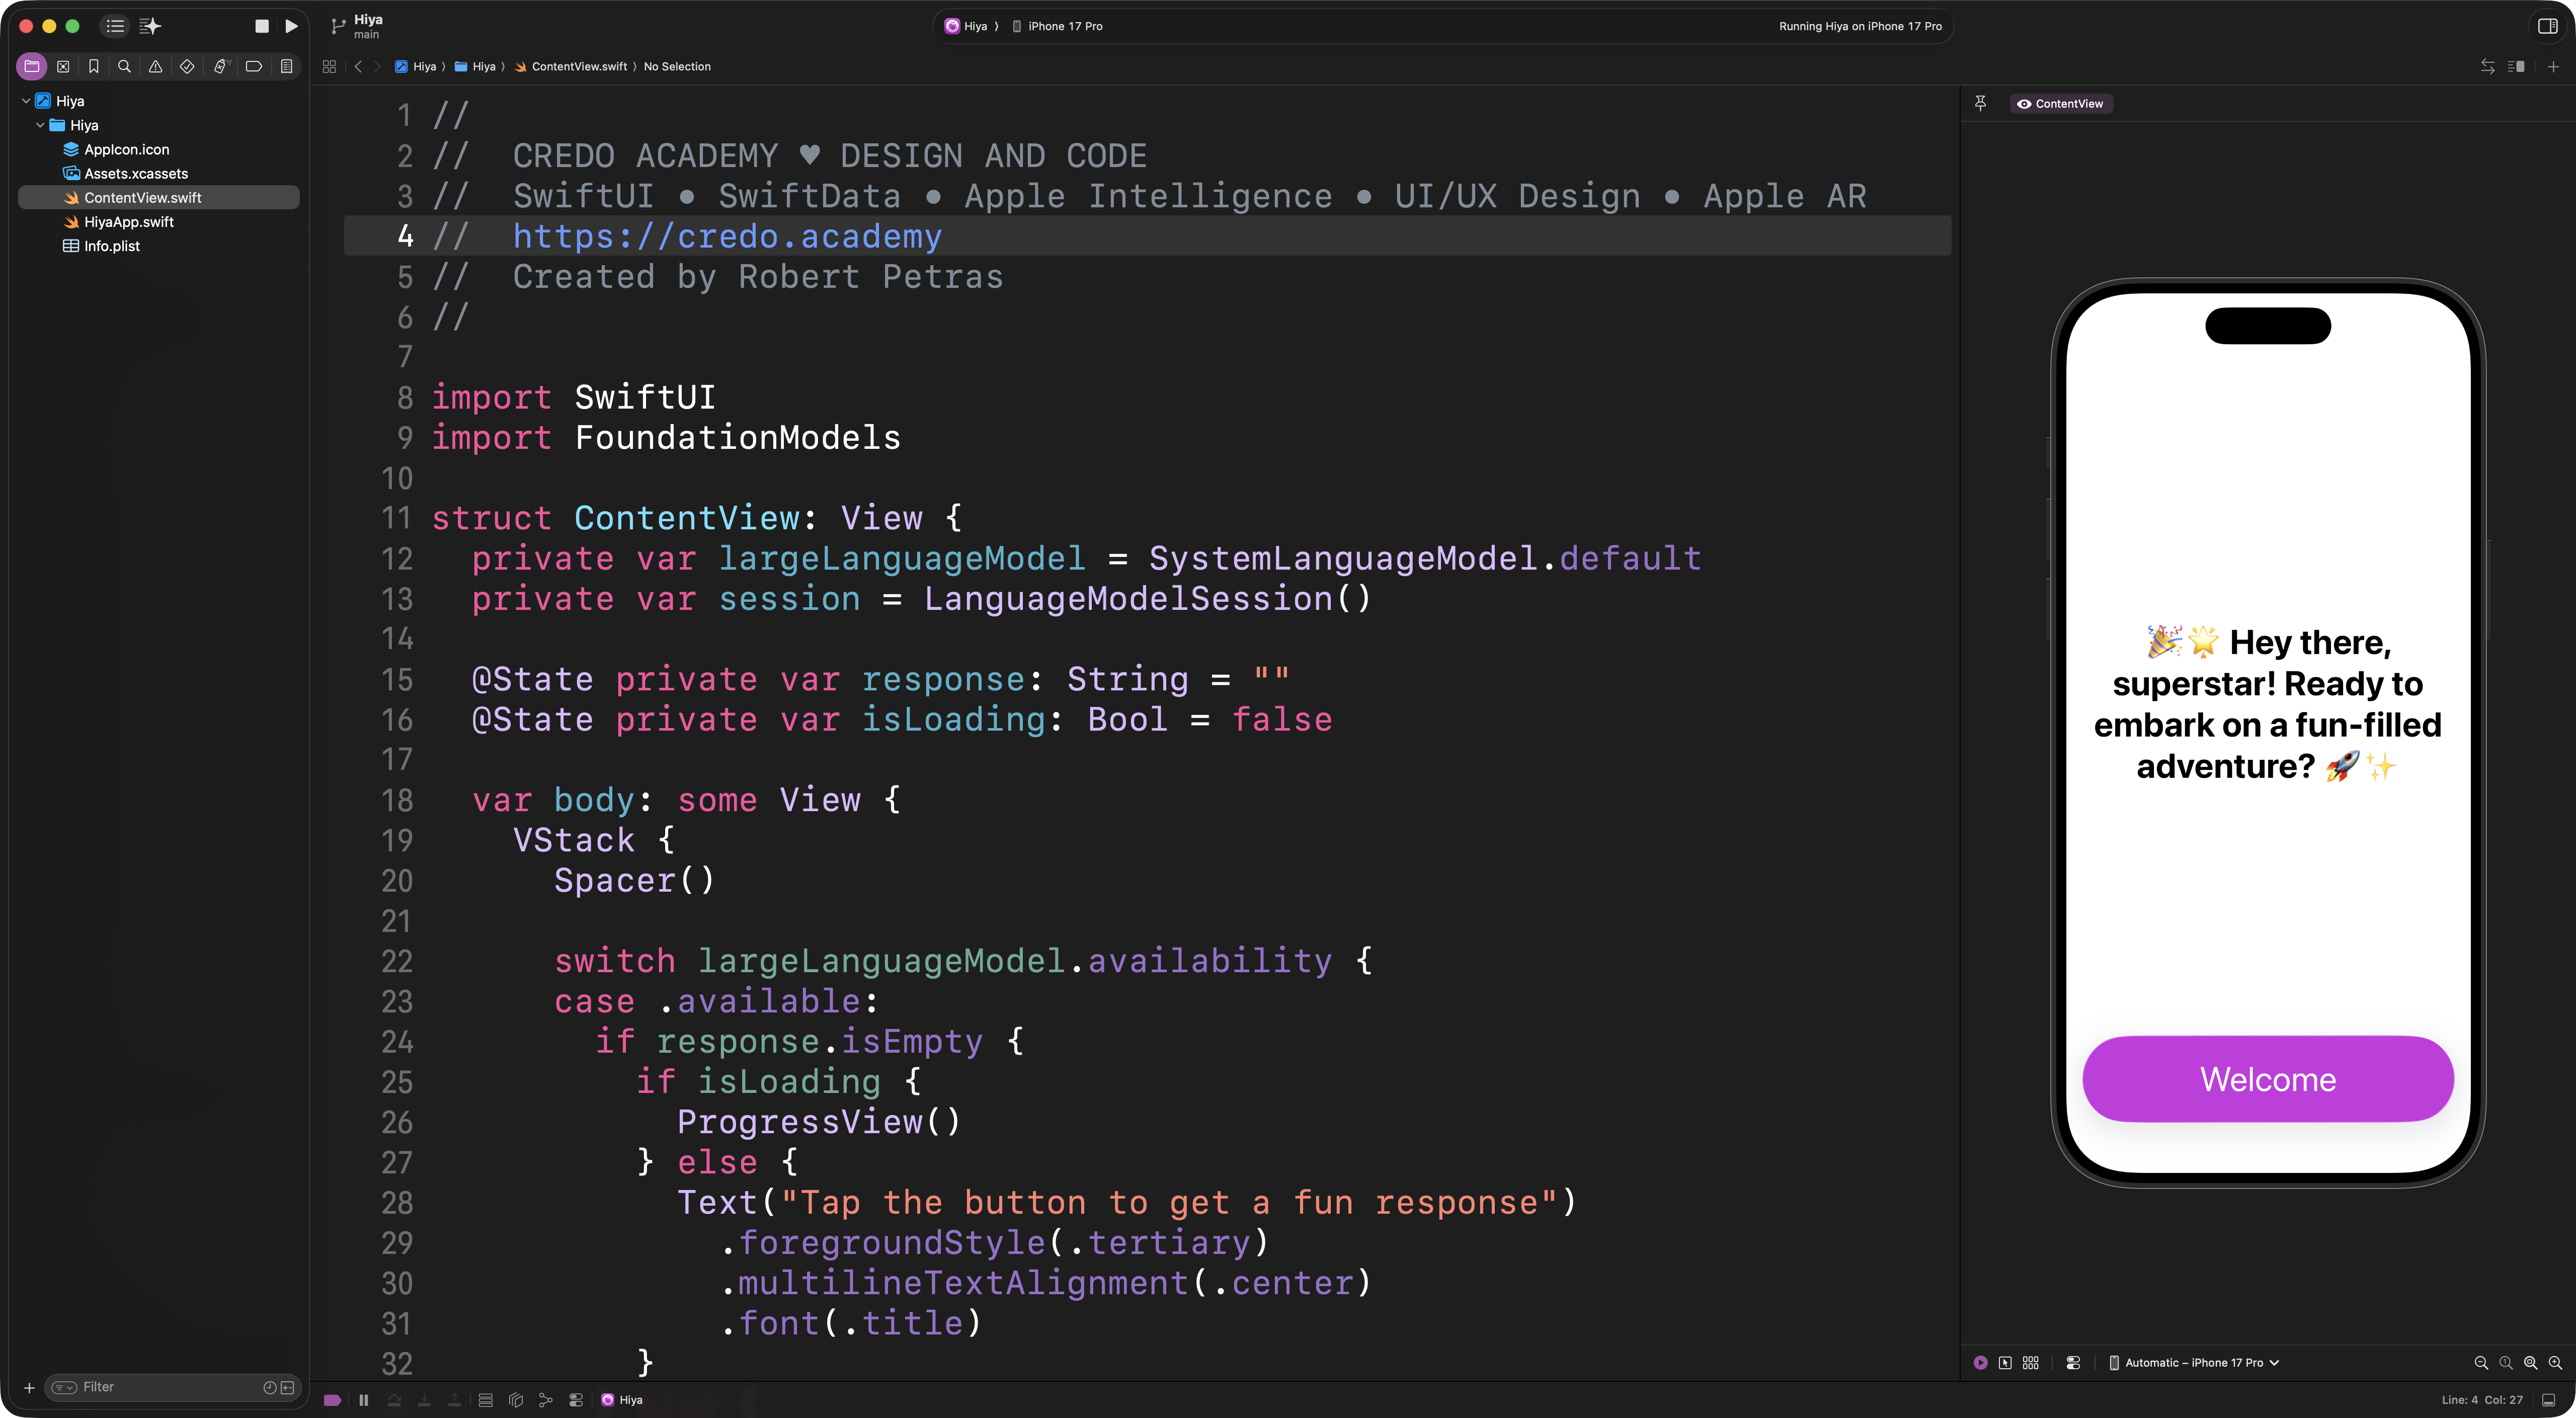Collapse the top-level Hiya project

pos(26,101)
